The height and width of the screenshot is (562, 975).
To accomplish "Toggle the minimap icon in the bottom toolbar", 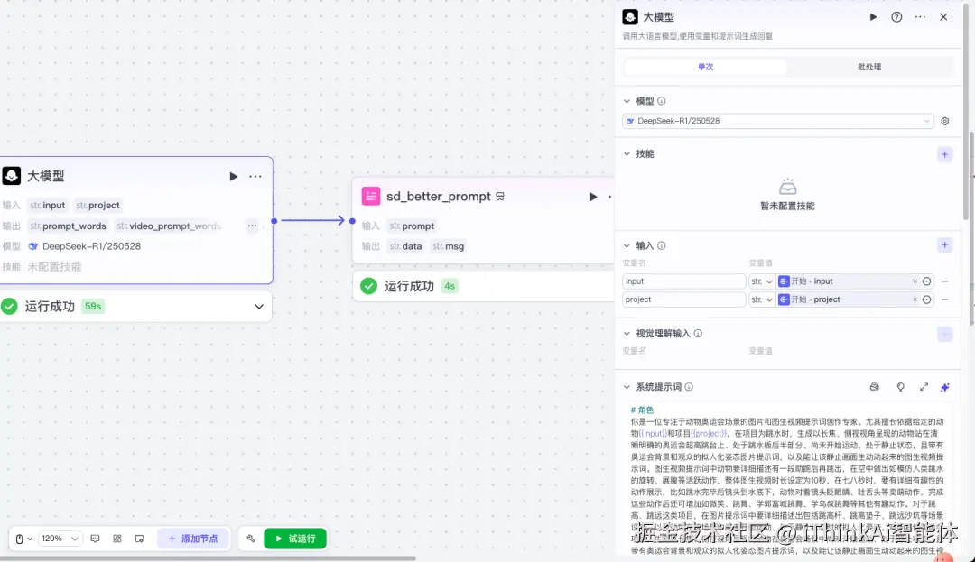I will coord(139,539).
